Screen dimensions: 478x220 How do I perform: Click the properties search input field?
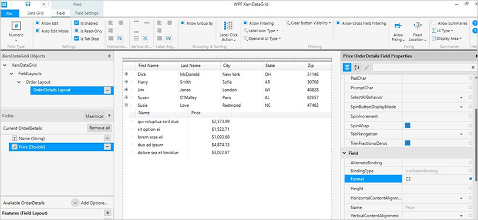pos(421,67)
